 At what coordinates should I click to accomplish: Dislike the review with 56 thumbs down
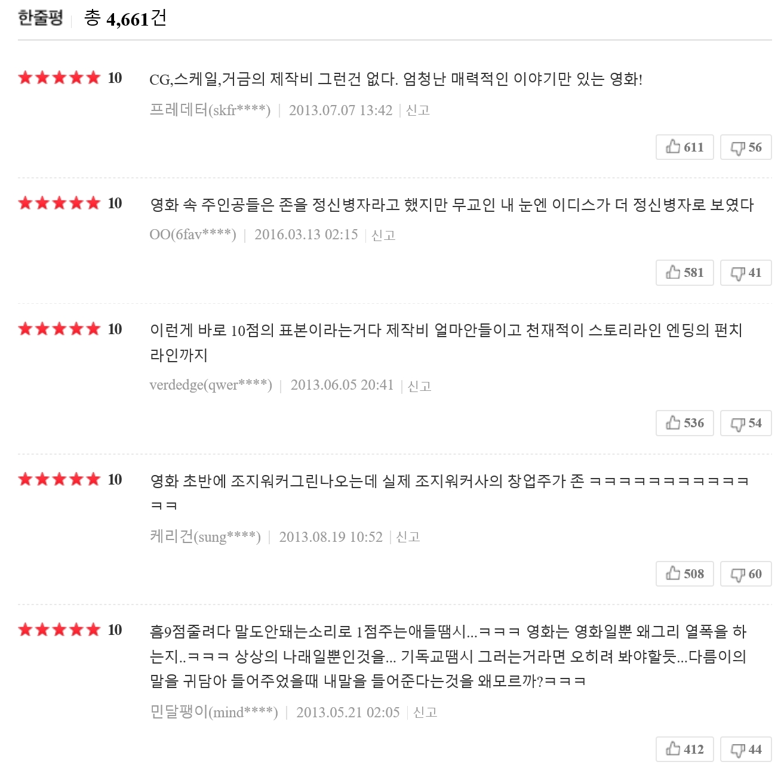point(746,147)
